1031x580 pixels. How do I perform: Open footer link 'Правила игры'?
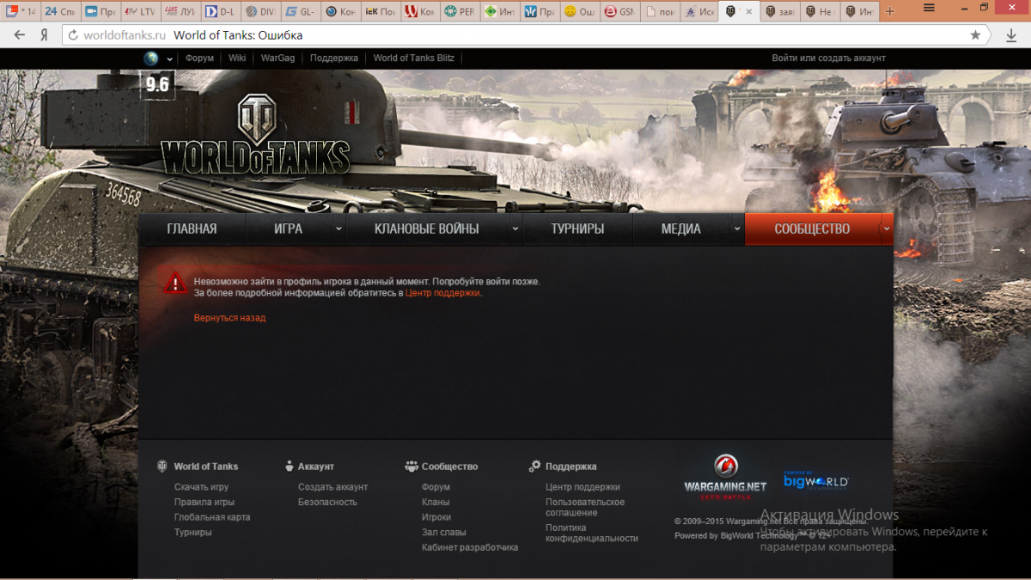pyautogui.click(x=204, y=502)
